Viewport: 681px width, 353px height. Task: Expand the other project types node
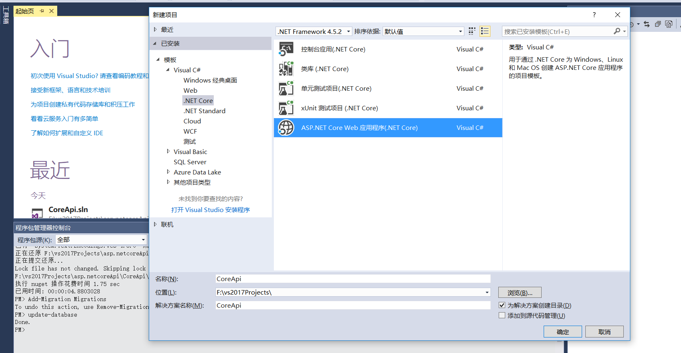click(x=168, y=182)
